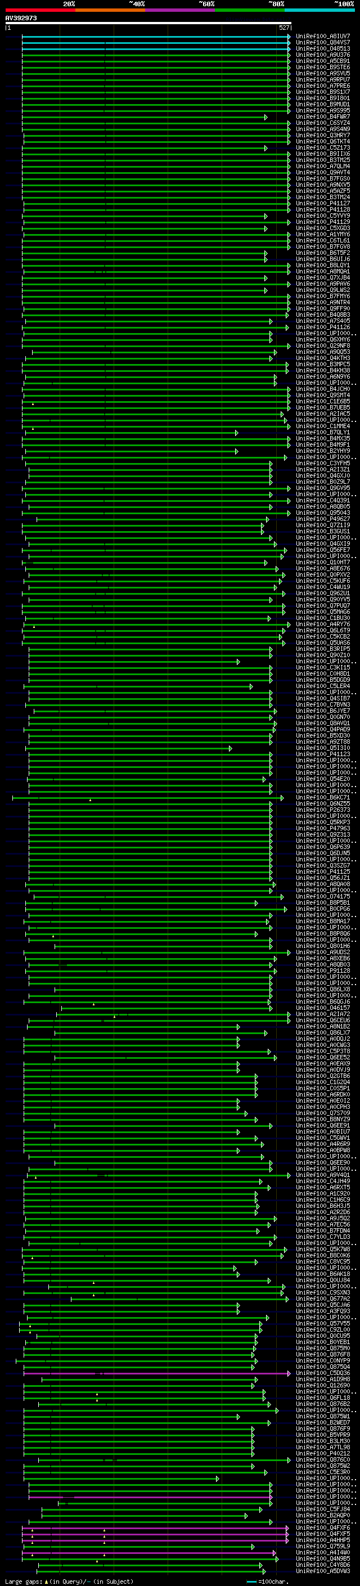
Task: Select the hit label UniRef100_P41123
Action: coord(322,754)
